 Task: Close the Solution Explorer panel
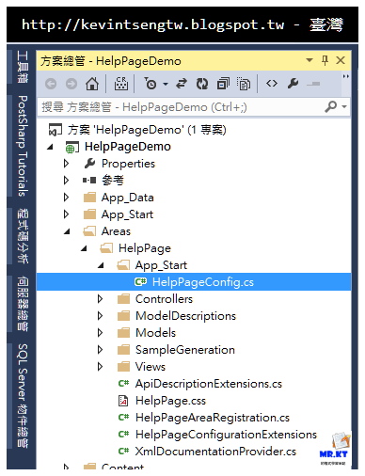click(341, 60)
